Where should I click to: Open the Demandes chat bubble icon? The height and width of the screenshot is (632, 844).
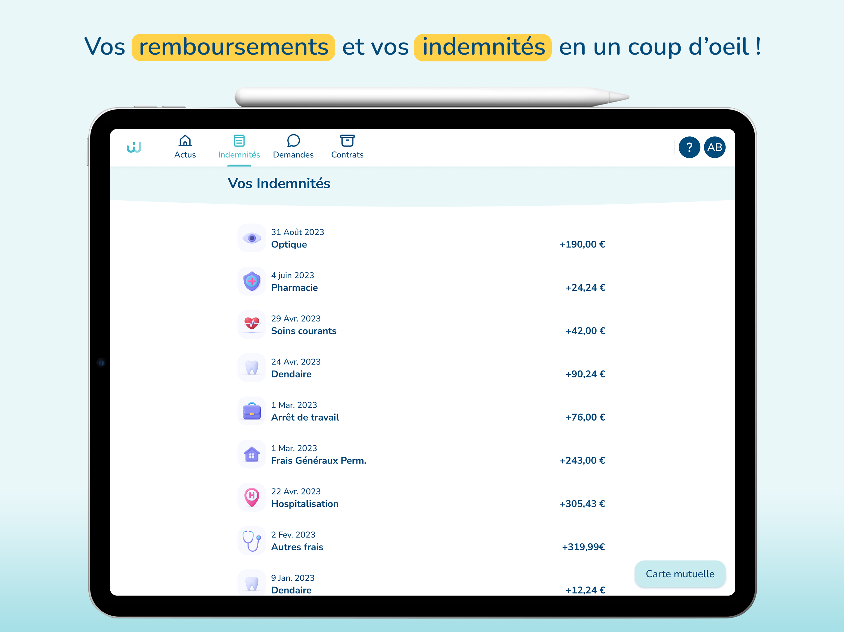coord(293,141)
